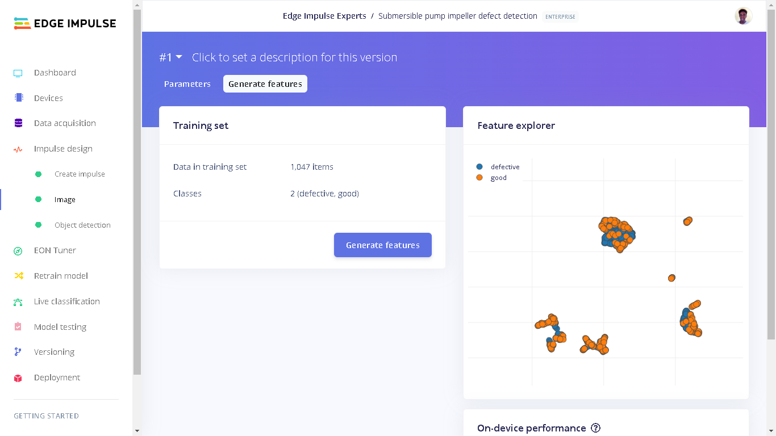Click the user profile avatar
Viewport: 776px width, 436px height.
click(744, 15)
